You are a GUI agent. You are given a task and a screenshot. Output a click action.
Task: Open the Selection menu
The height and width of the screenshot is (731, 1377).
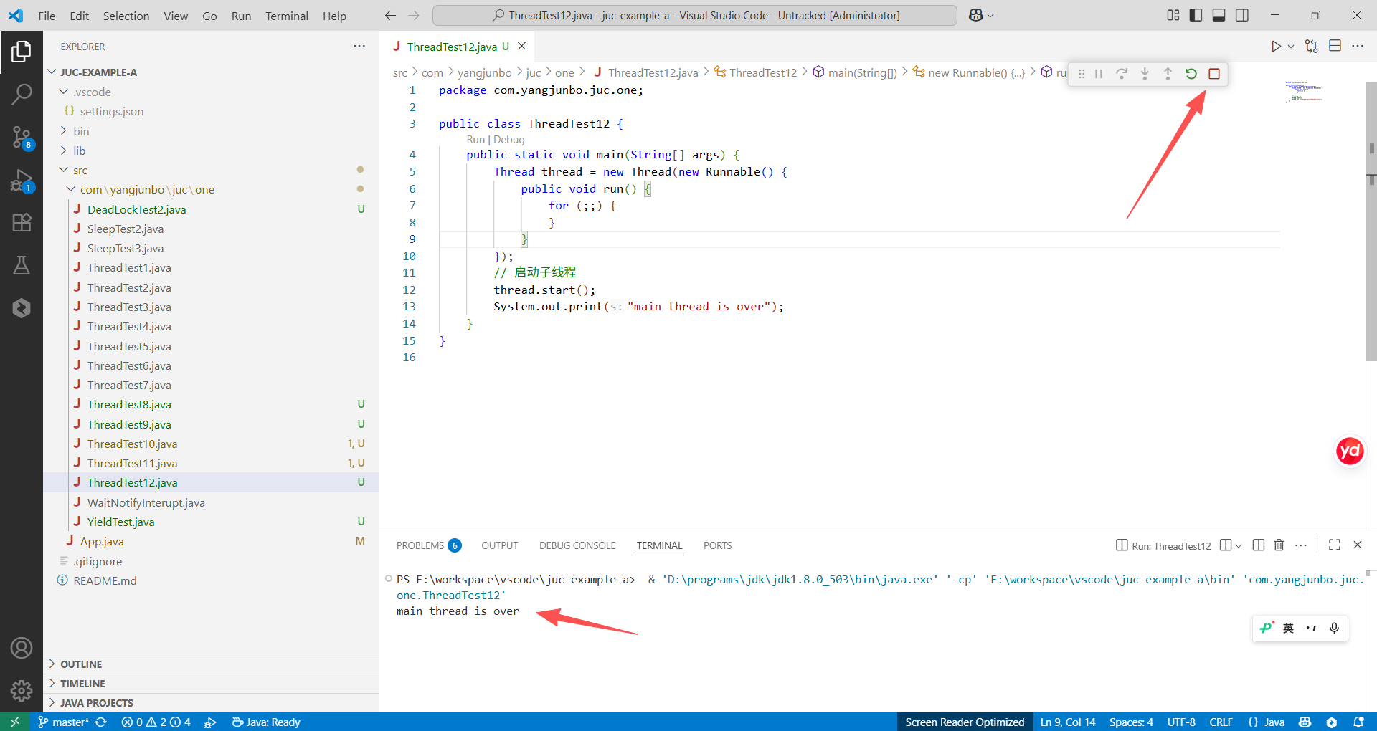[x=126, y=16]
